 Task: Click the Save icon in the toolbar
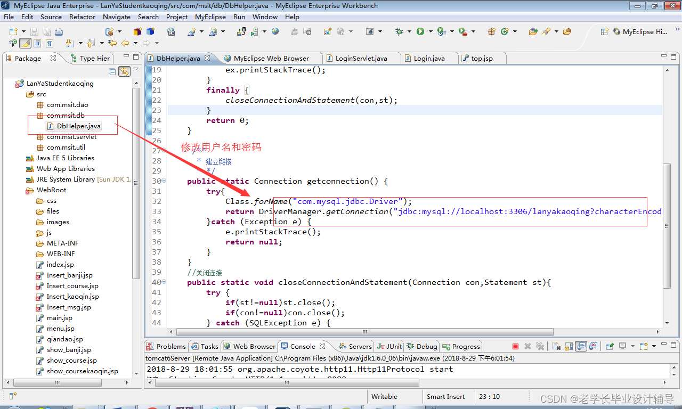pyautogui.click(x=34, y=31)
